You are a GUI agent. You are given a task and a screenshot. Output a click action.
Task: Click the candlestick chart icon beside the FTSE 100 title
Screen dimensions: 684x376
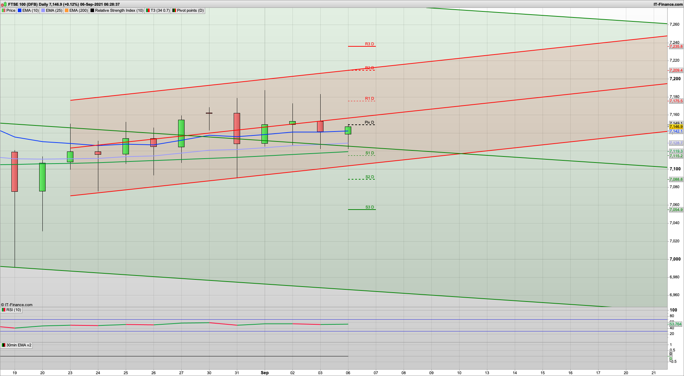(4, 4)
